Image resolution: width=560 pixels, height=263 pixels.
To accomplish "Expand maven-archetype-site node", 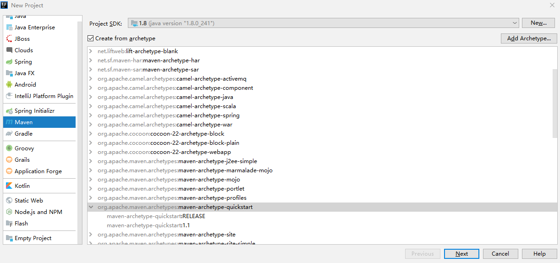I will pos(91,235).
